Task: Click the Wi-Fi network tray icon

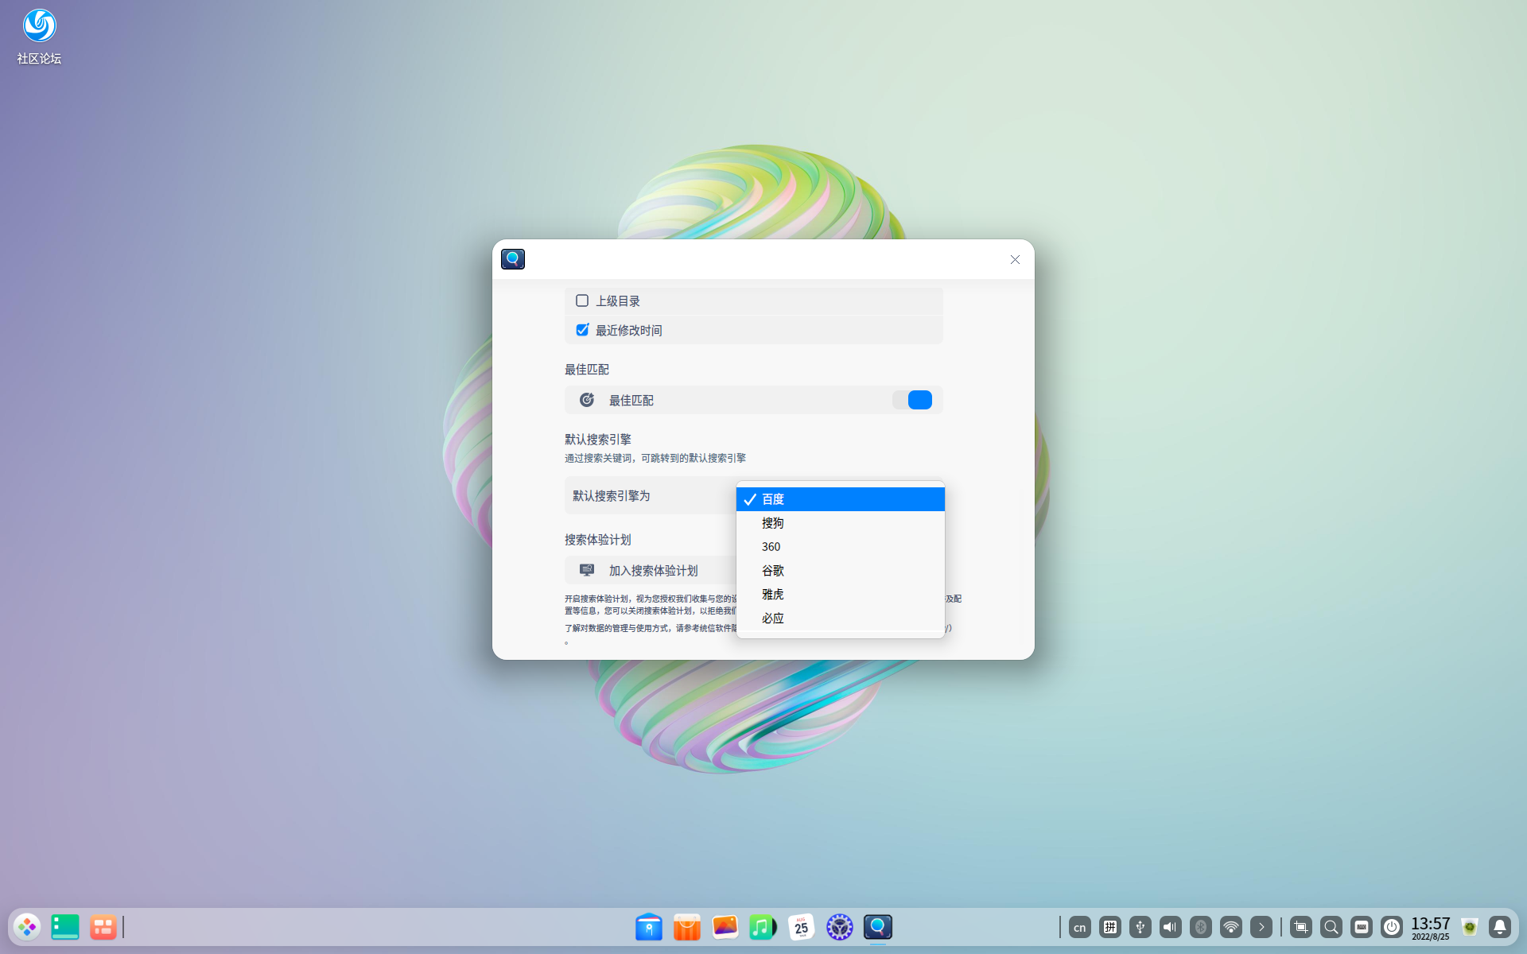Action: coord(1230,927)
